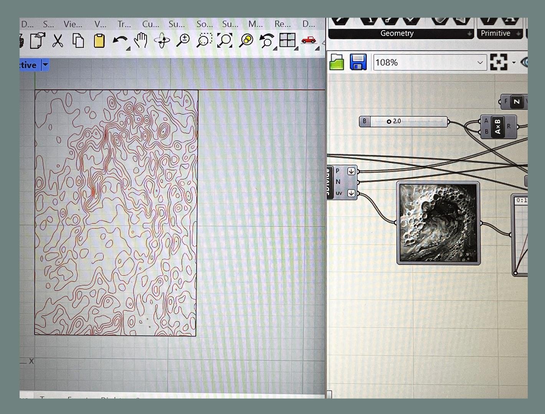Open the "Tr..." toolbar tab
545x414 pixels.
(124, 25)
